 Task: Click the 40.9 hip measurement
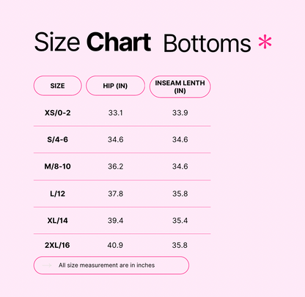[115, 245]
